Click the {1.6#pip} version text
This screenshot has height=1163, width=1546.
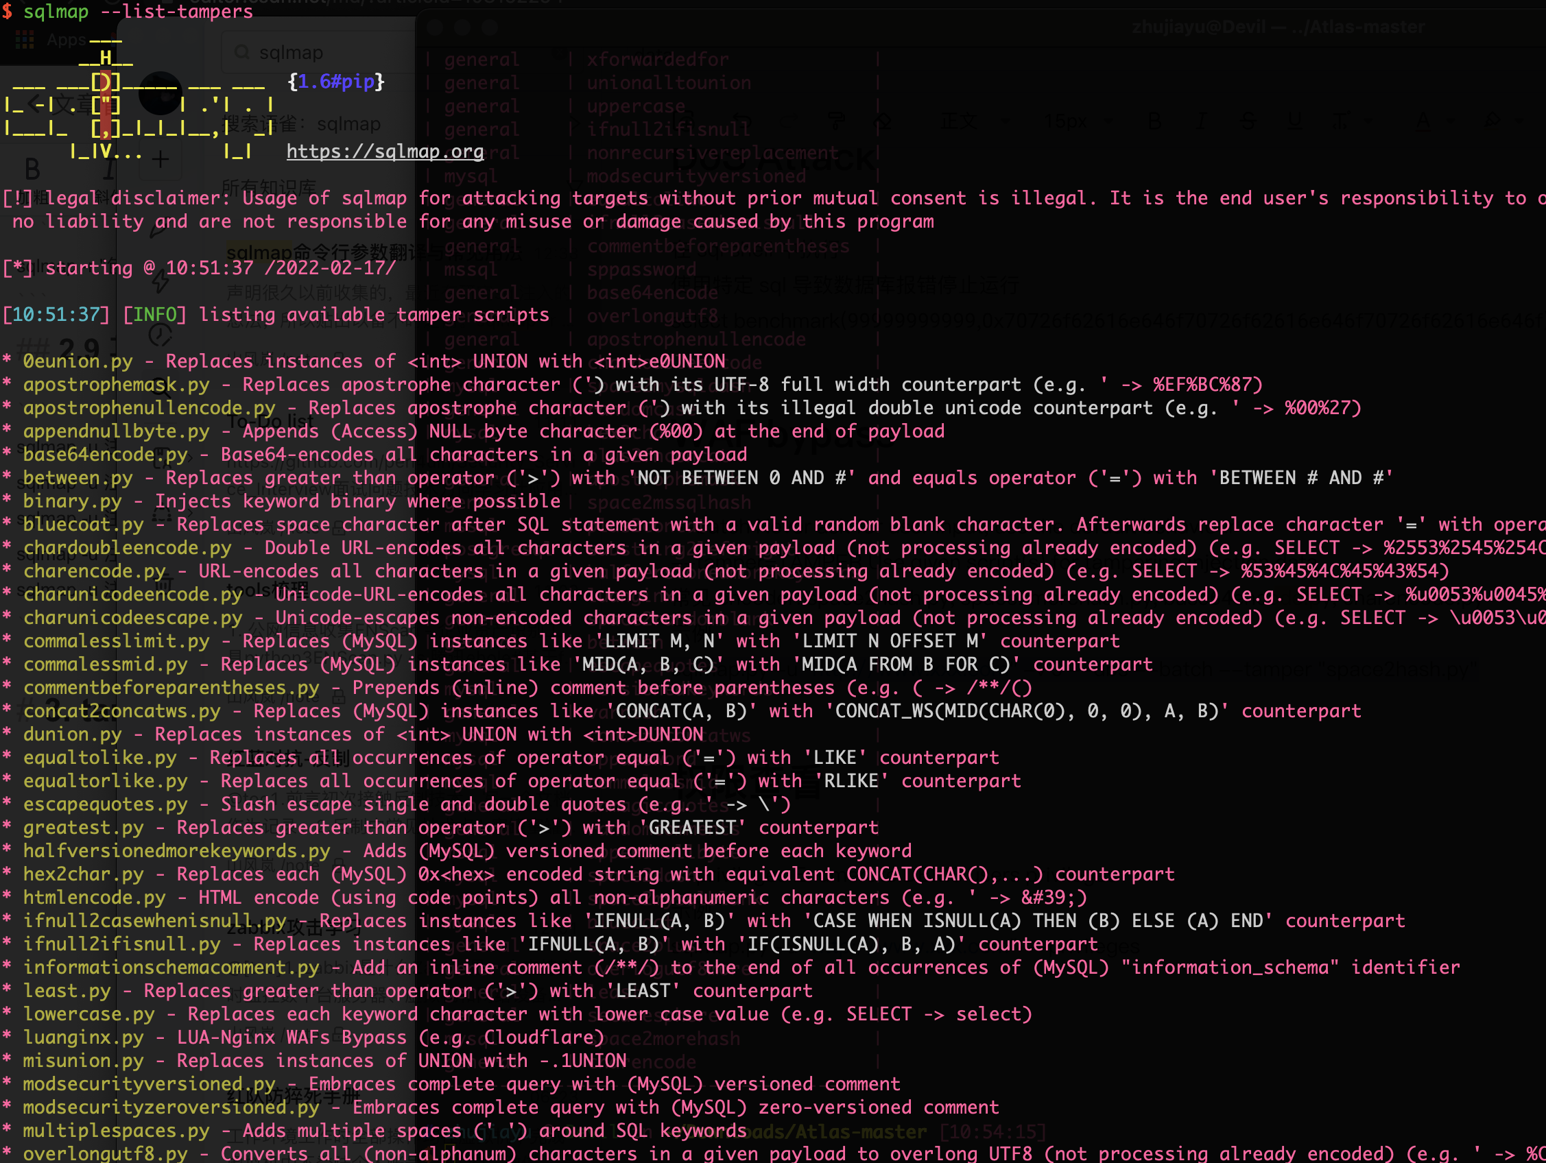[335, 82]
